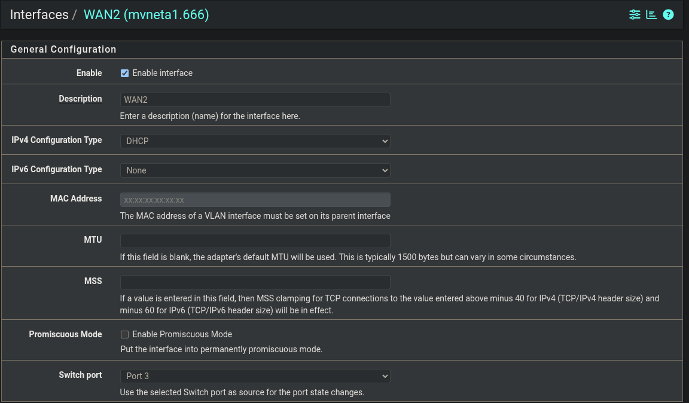The image size is (689, 403).
Task: Click the bold 'Switch port' field label
Action: click(80, 375)
